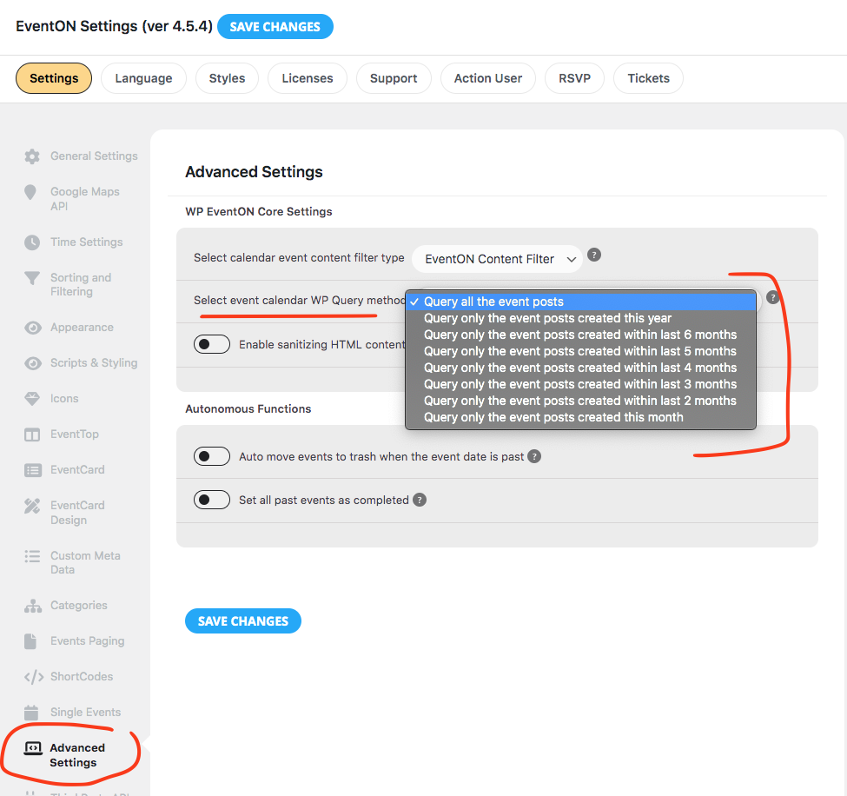This screenshot has width=847, height=796.
Task: Open EventCard Design pencil-ruler icon
Action: 32,506
